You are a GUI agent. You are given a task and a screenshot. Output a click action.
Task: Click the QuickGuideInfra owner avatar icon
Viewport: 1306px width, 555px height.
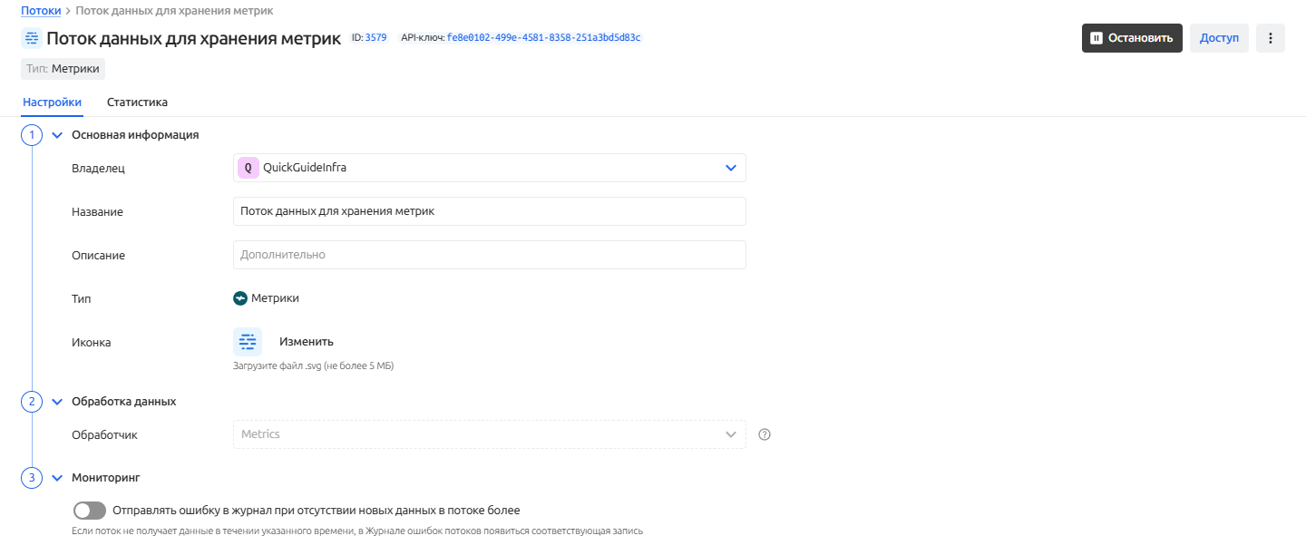(x=248, y=168)
